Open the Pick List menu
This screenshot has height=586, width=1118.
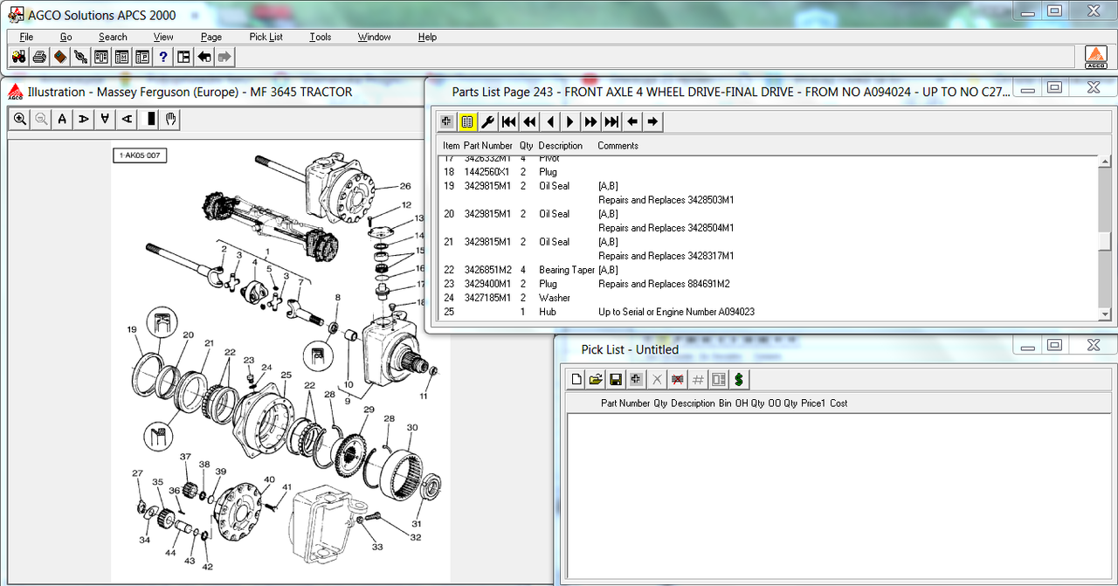266,37
